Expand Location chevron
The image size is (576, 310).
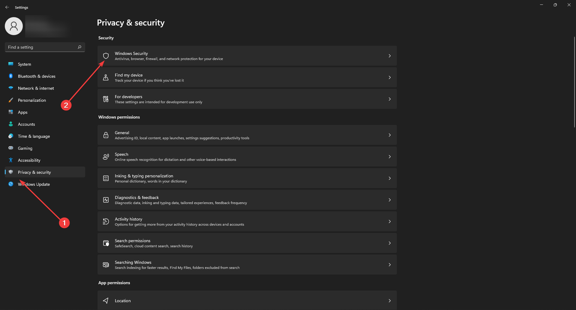point(390,301)
